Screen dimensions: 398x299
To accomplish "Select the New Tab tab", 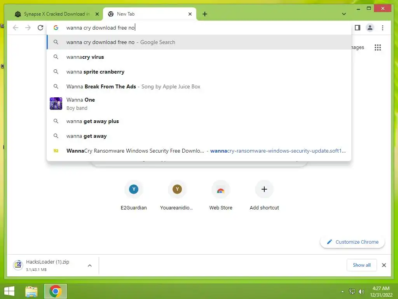I will [x=150, y=14].
